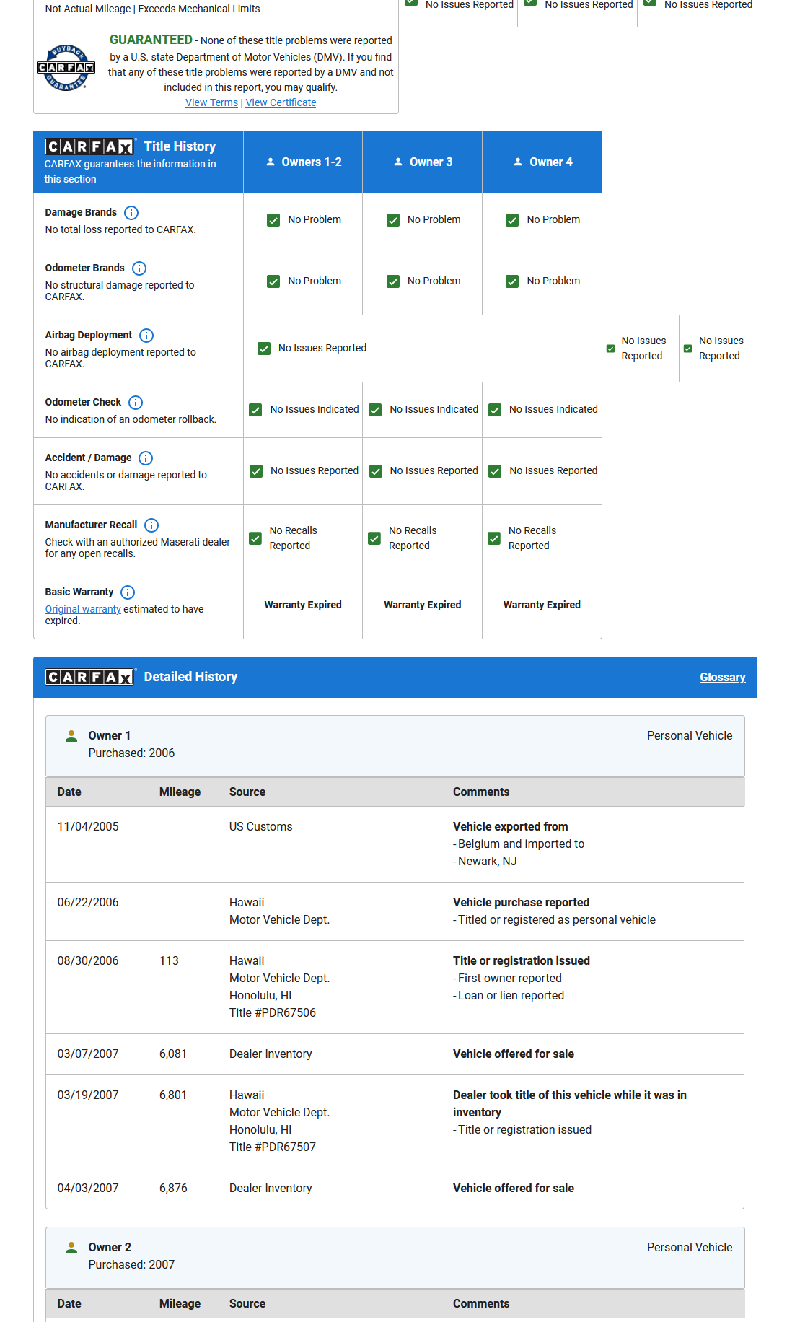Screen dimensions: 787x1322
Task: Show info for Airbag Deployment
Action: [146, 336]
